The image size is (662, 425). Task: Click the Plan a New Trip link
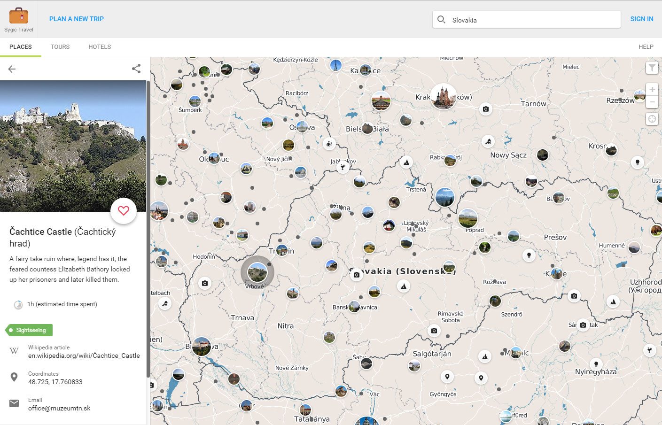tap(77, 19)
